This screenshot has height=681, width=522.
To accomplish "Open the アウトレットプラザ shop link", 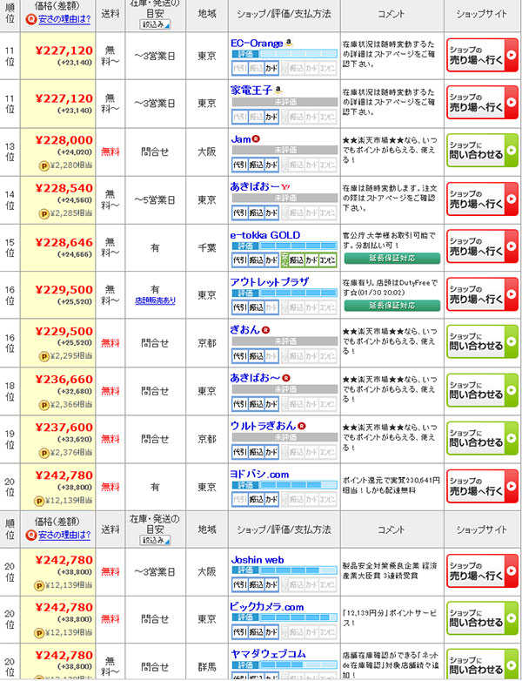I will (x=270, y=282).
